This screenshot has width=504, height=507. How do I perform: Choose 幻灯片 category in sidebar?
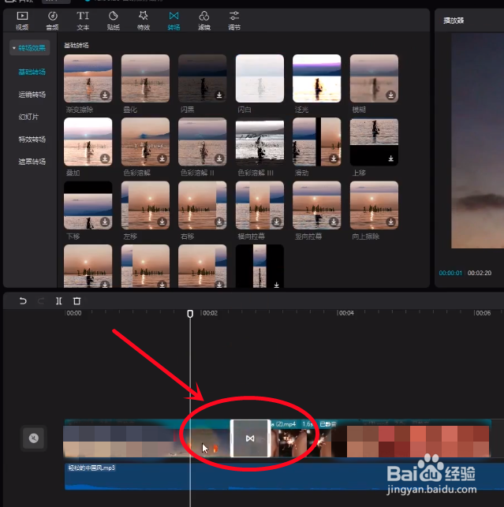pos(28,117)
